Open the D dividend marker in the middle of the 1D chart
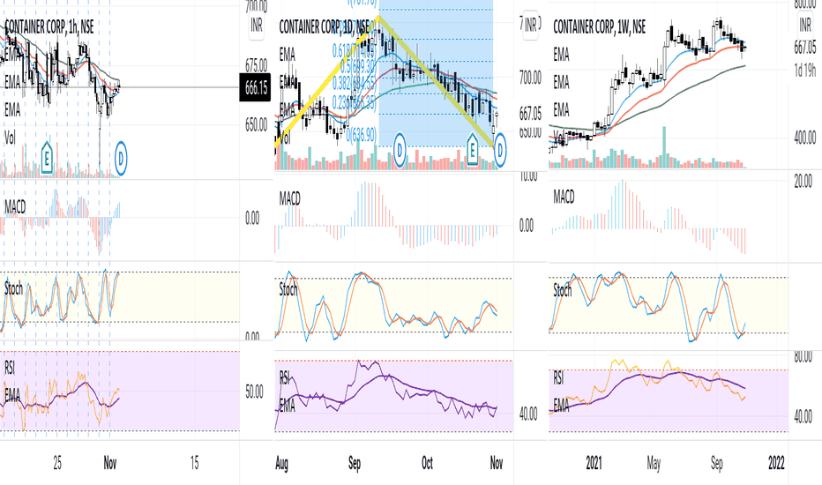The image size is (822, 485). click(400, 151)
